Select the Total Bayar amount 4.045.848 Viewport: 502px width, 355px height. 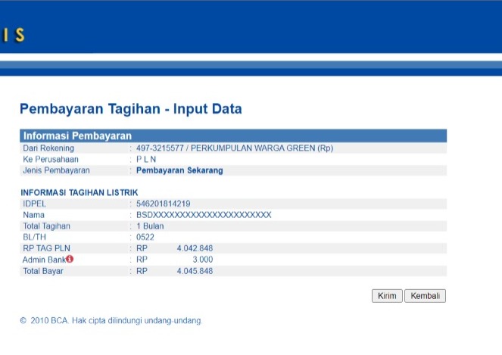[195, 271]
